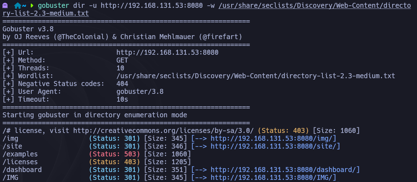Click the underlined wordlist path in the command
Image resolution: width=417 pixels, height=182 pixels.
pos(315,6)
